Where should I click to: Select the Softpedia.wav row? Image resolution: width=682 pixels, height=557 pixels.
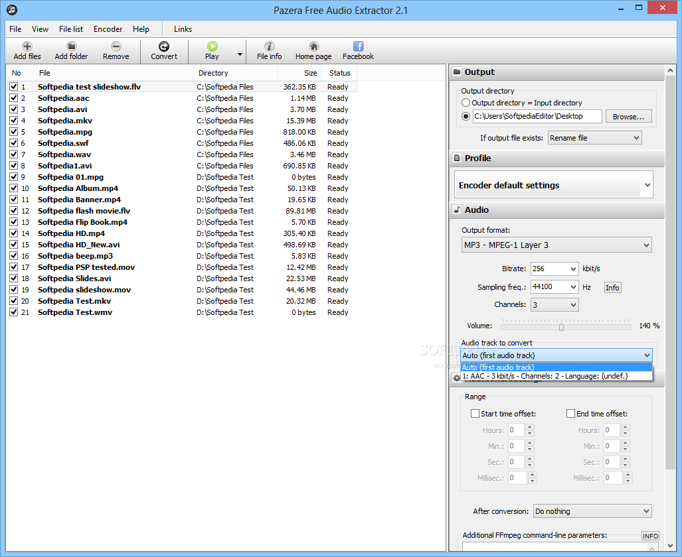(183, 155)
